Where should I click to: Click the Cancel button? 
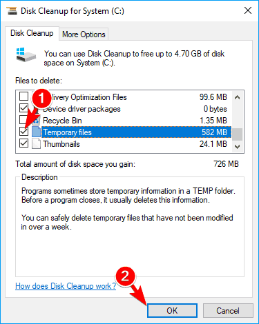point(228,311)
